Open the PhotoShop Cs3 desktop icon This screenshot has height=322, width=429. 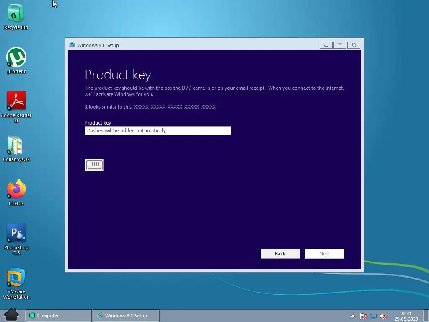[x=16, y=239]
